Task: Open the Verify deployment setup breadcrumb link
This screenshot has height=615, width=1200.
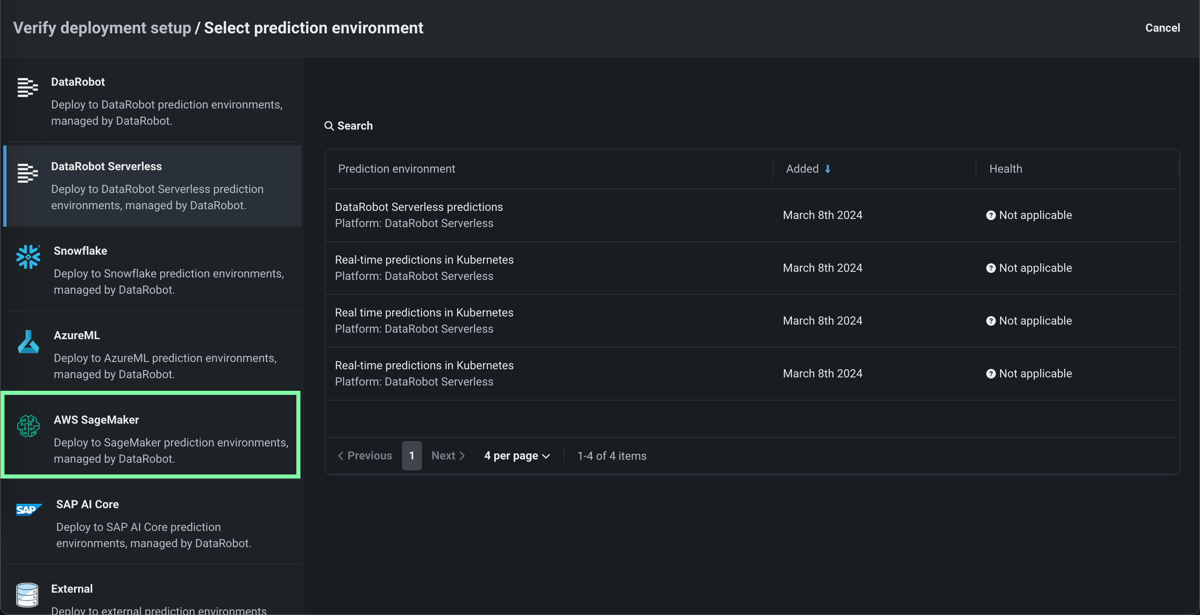Action: pyautogui.click(x=102, y=28)
